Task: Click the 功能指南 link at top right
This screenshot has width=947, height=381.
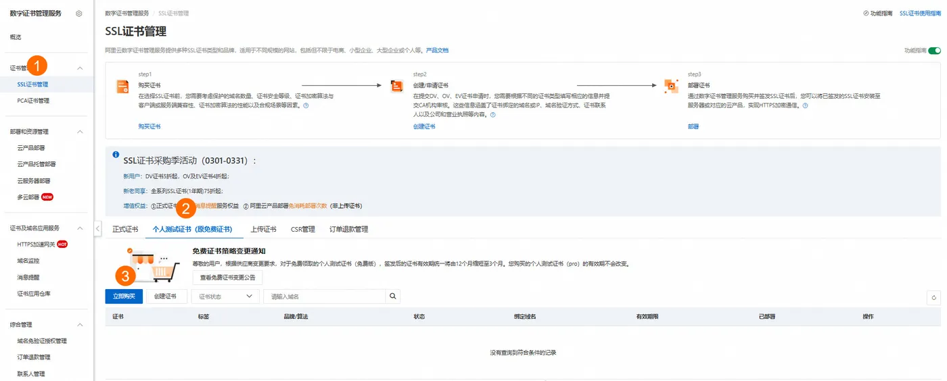Action: 881,14
